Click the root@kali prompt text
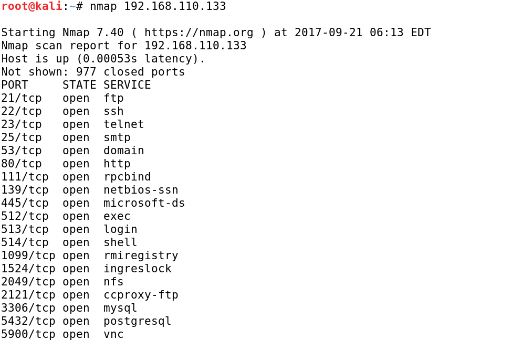 click(x=32, y=6)
